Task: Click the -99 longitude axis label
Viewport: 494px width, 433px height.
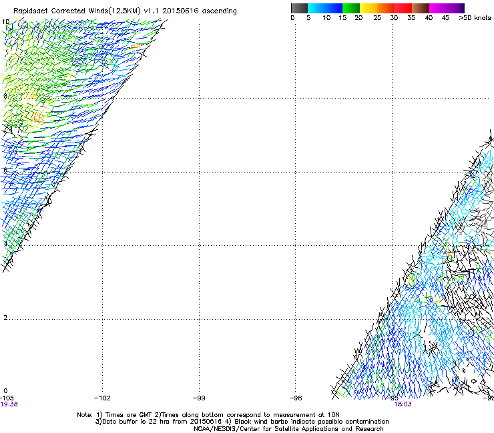Action: click(x=199, y=398)
